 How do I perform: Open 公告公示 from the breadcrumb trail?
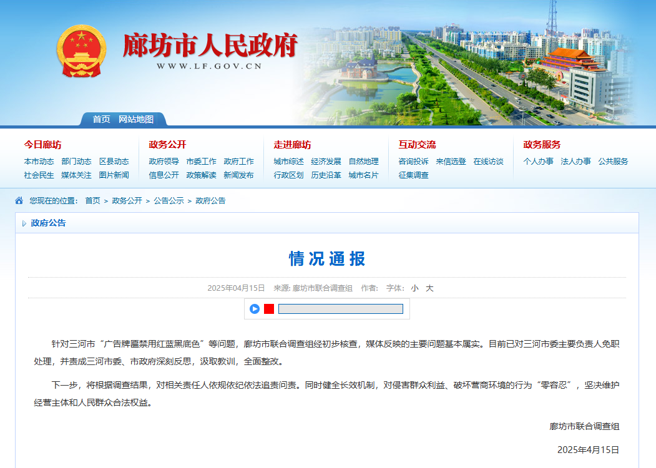coord(169,200)
